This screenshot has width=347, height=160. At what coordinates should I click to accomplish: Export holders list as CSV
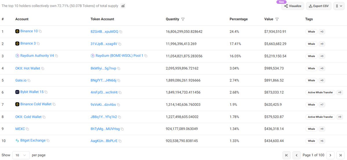[x=319, y=6]
